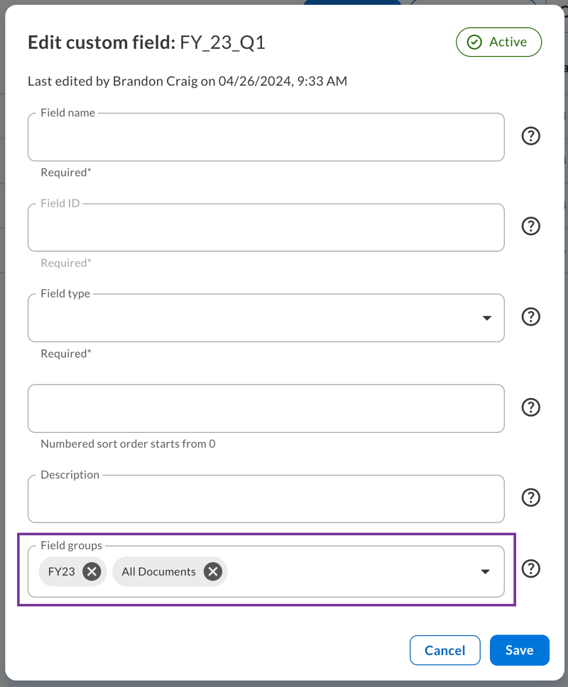Focus the Field name input

(266, 137)
